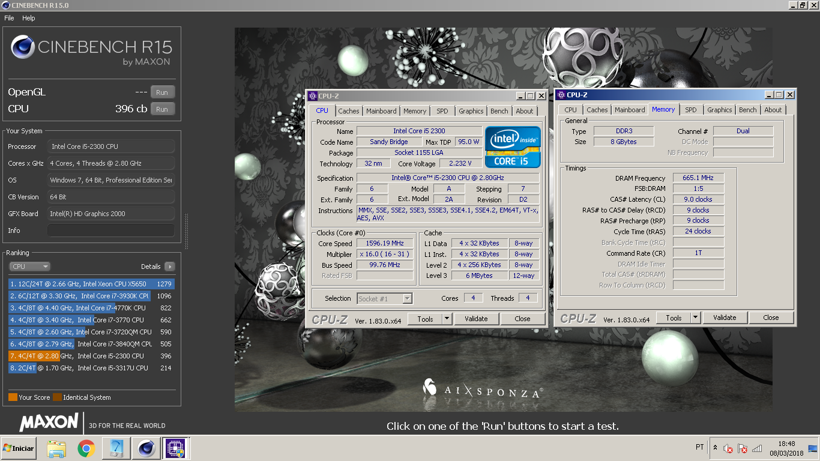
Task: Select ranking row Core i5-2300 score 396
Action: coord(91,356)
